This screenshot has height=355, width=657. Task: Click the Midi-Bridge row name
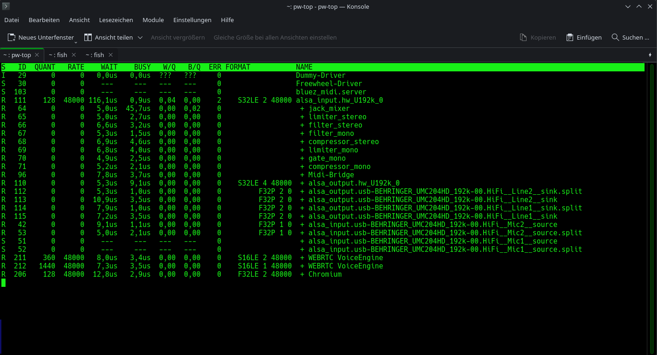pos(331,175)
